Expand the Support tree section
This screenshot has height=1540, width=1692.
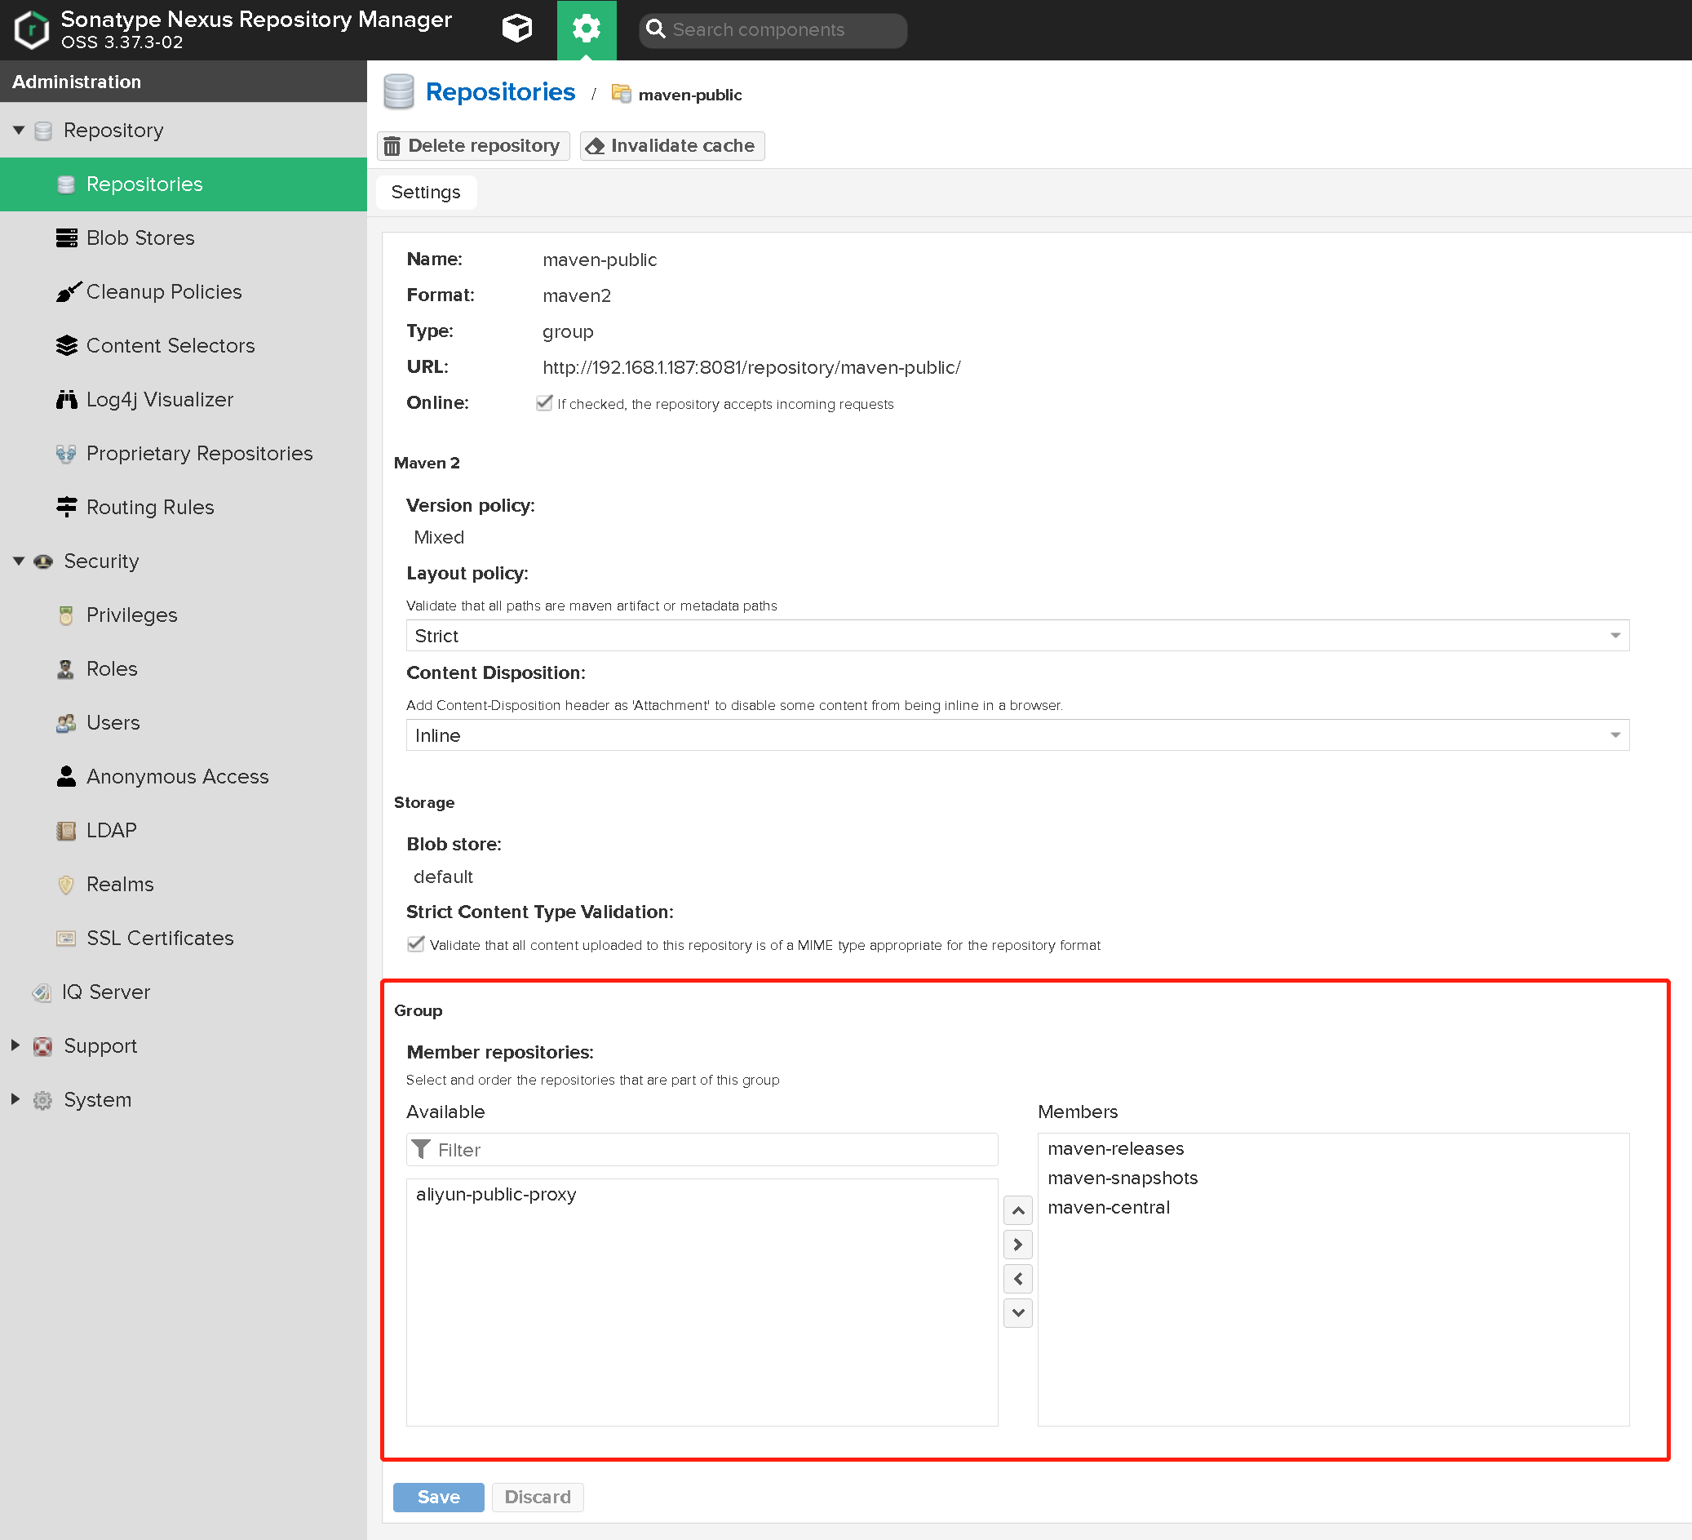point(16,1045)
